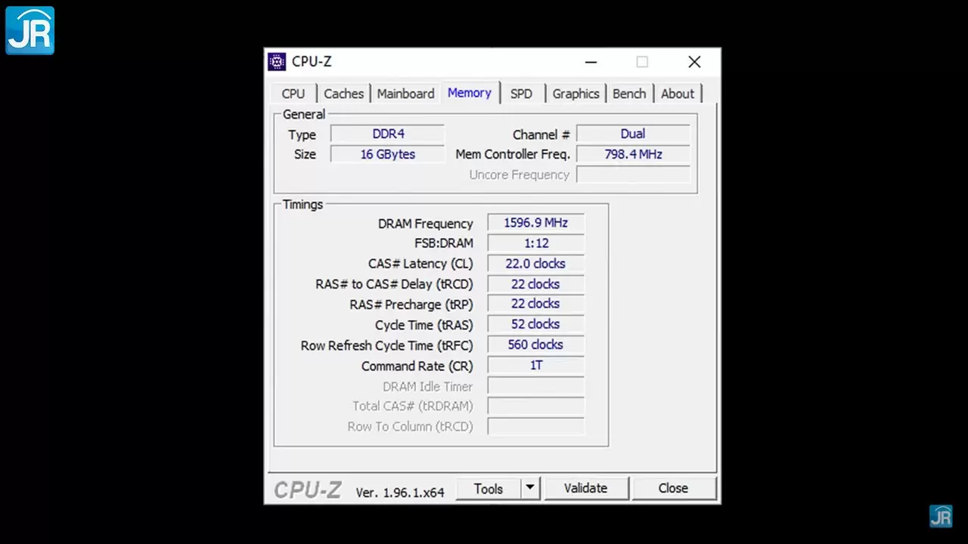The image size is (968, 544).
Task: Click the Close button at bottom
Action: point(673,489)
